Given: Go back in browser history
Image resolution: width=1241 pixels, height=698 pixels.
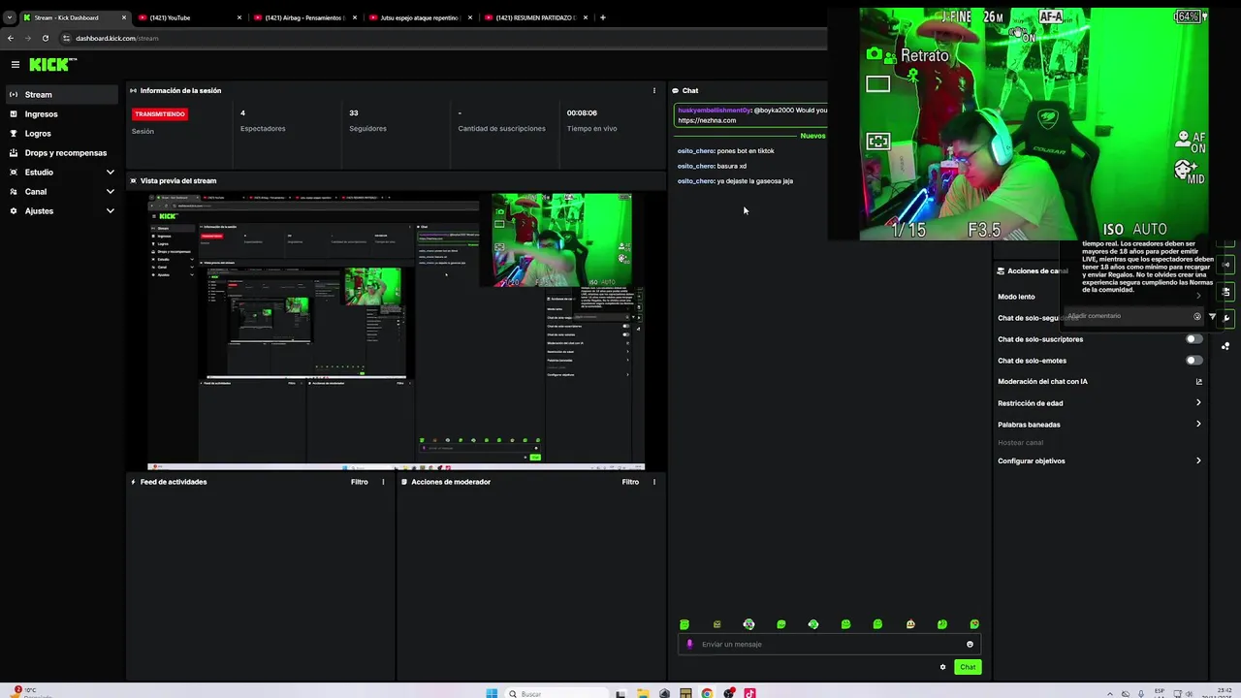Looking at the screenshot, I should [x=10, y=38].
